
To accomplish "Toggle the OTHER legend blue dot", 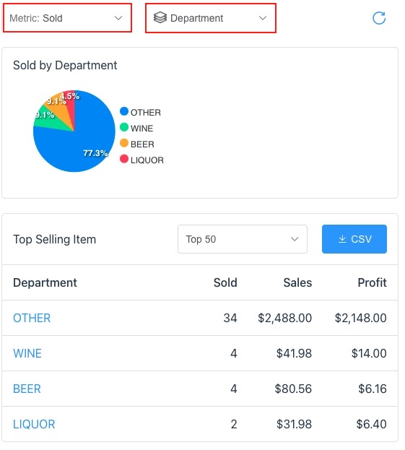I will [x=124, y=111].
